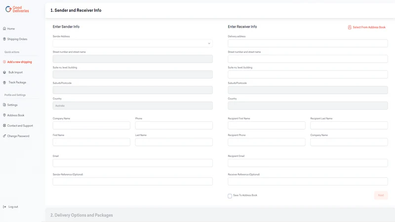
Task: Click the Bulk Import icon
Action: pyautogui.click(x=4, y=72)
